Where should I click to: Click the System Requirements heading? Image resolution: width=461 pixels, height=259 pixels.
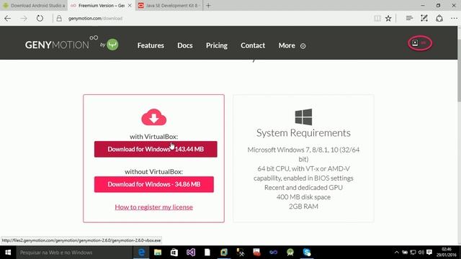[303, 132]
